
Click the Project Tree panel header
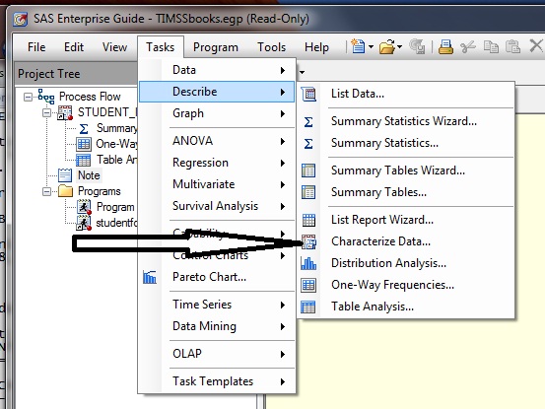click(x=77, y=74)
